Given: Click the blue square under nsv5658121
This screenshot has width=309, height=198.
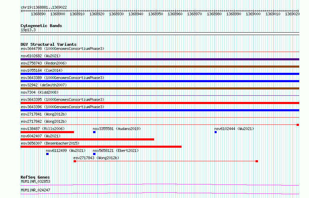Looking at the screenshot, I should [x=94, y=154].
